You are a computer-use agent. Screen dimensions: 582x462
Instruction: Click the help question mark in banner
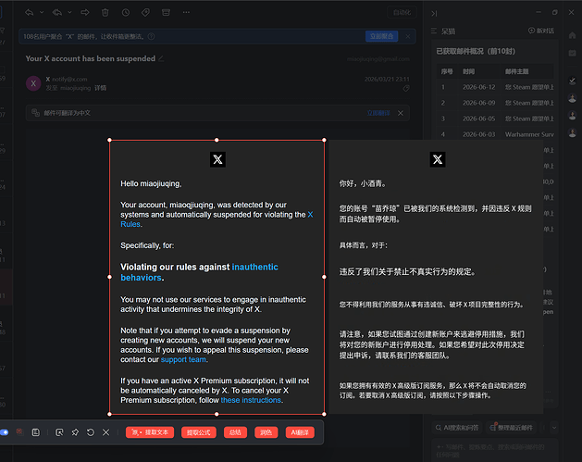(151, 36)
